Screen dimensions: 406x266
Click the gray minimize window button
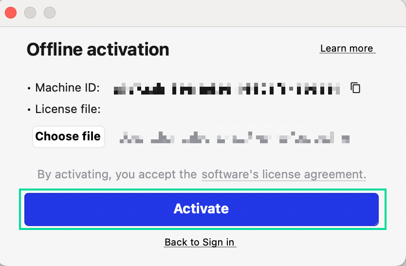[x=30, y=13]
